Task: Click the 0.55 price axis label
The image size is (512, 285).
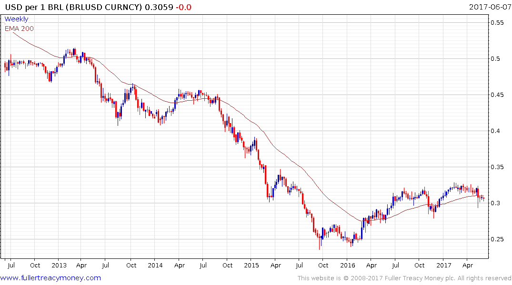Action: (x=497, y=22)
